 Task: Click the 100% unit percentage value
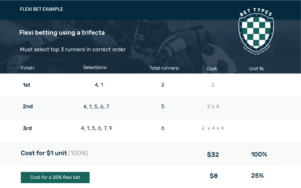tap(259, 154)
